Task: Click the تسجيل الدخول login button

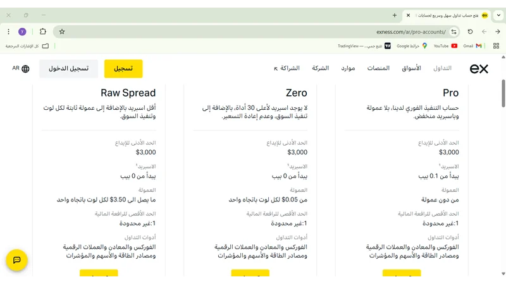Action: pos(68,69)
